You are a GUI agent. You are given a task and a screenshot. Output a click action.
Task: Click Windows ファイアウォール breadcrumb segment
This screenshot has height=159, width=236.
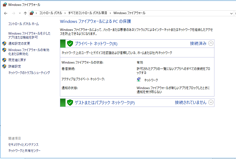coord(129,13)
